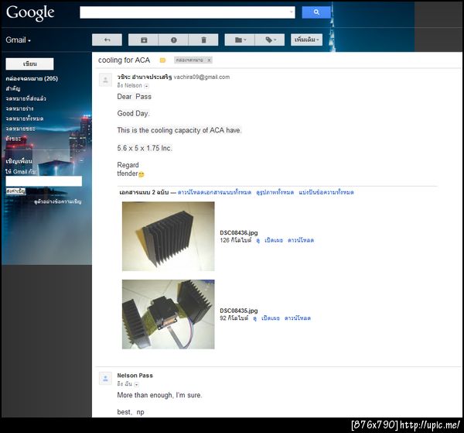The width and height of the screenshot is (464, 433).
Task: View DSC08435.jpg with ดู link
Action: (x=254, y=318)
